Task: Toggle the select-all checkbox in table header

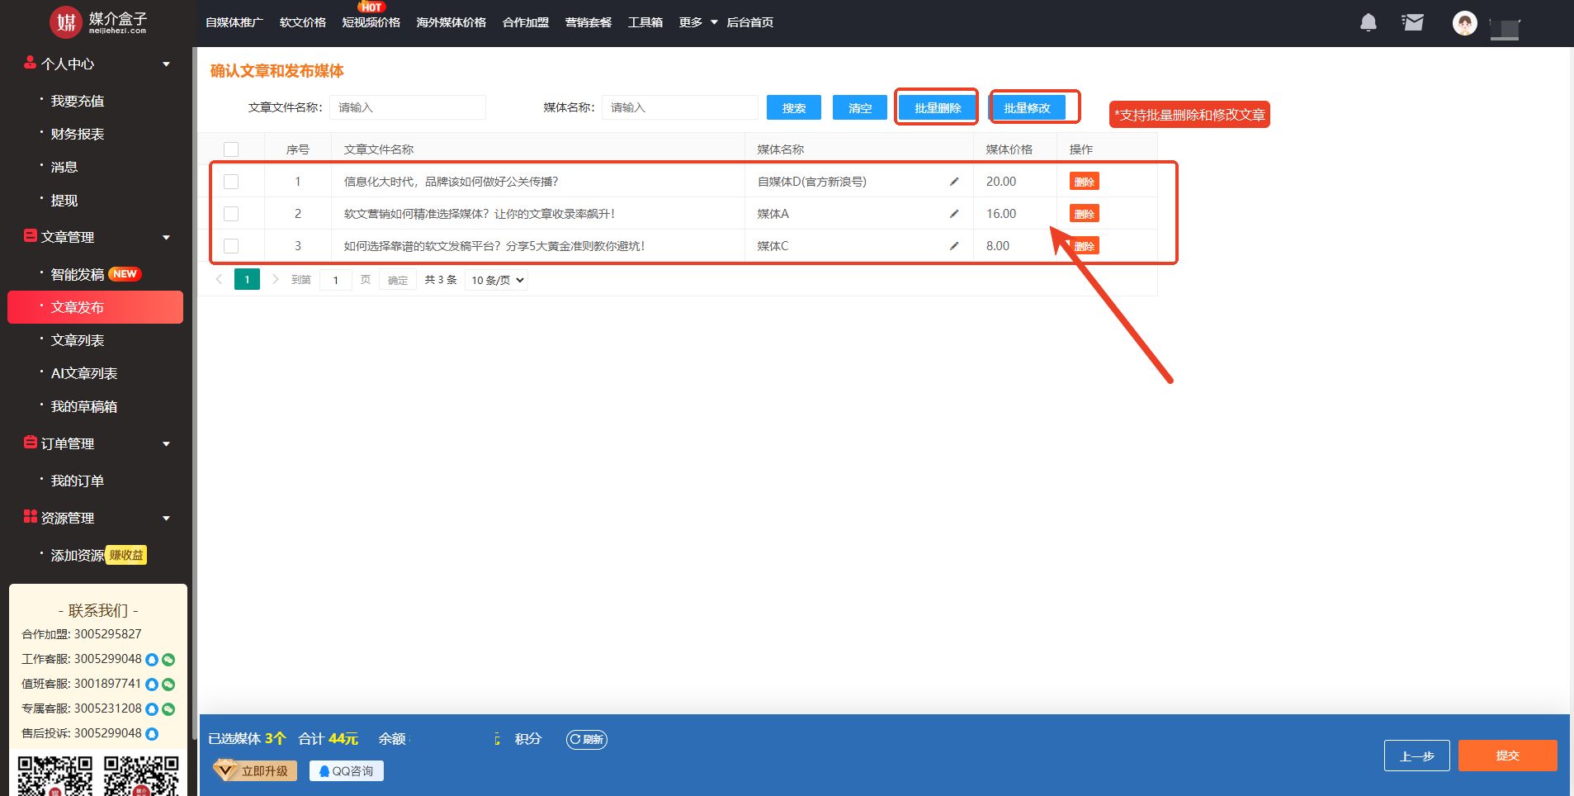Action: tap(231, 149)
